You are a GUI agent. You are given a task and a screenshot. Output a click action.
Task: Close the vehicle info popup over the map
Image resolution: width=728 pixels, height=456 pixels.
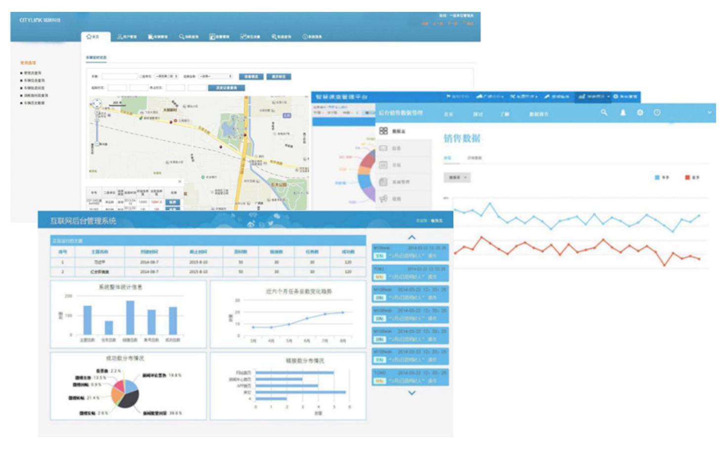click(180, 182)
